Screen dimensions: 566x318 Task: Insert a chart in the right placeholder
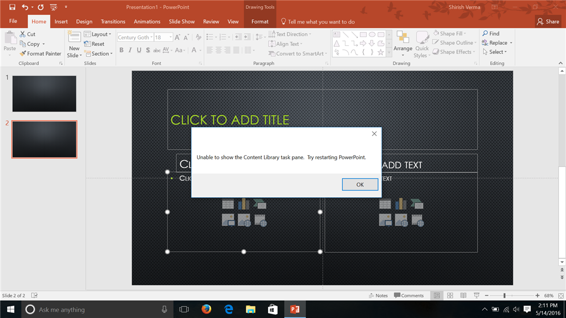[x=401, y=204]
